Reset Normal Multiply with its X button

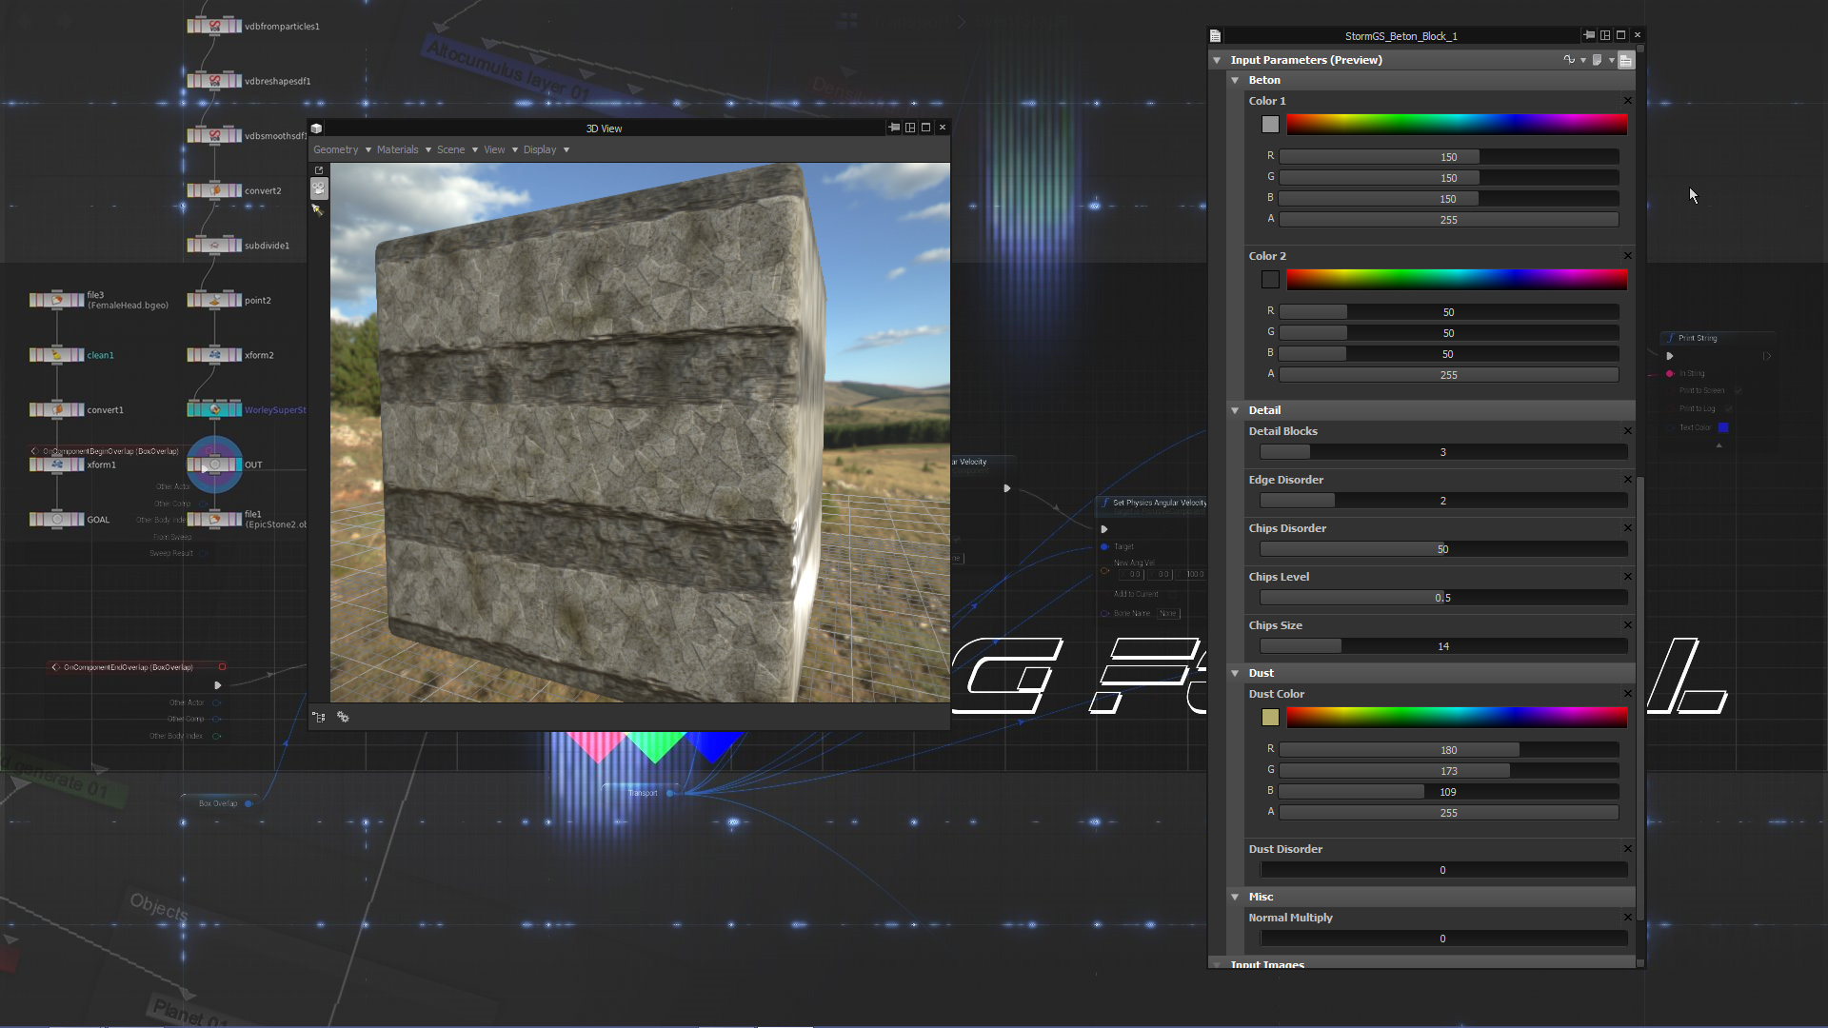(1627, 918)
